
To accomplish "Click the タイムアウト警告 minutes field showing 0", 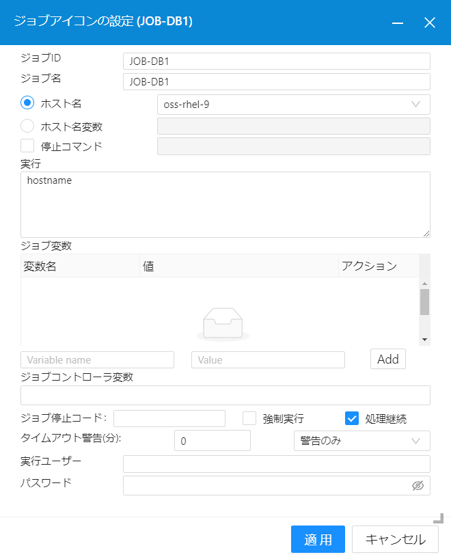I will click(212, 440).
